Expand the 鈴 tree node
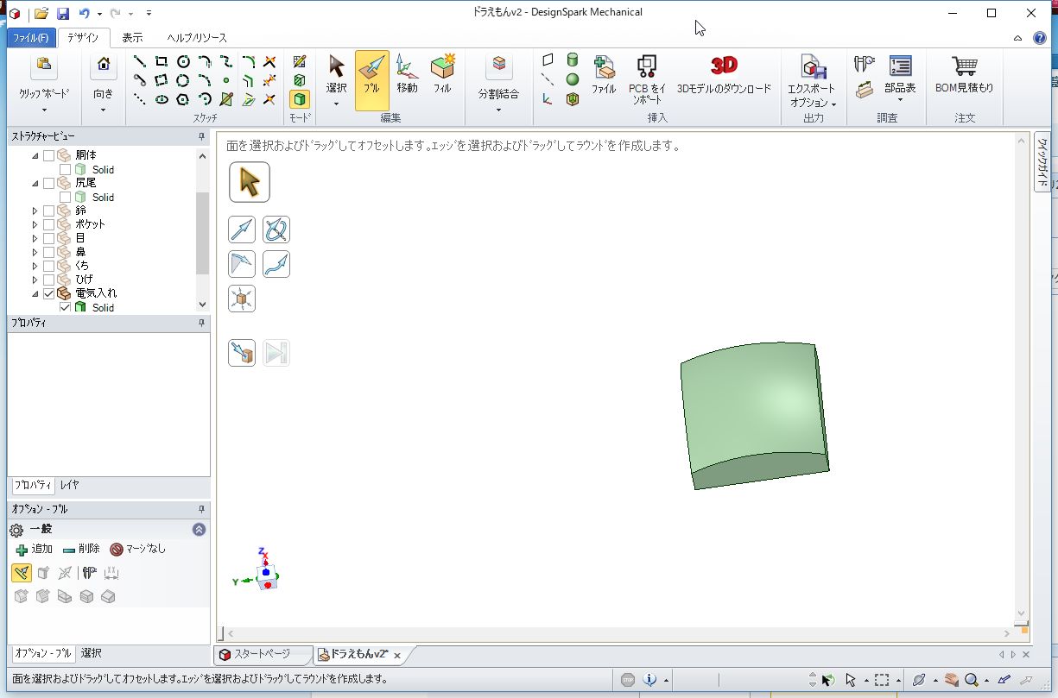The image size is (1058, 698). click(x=35, y=211)
